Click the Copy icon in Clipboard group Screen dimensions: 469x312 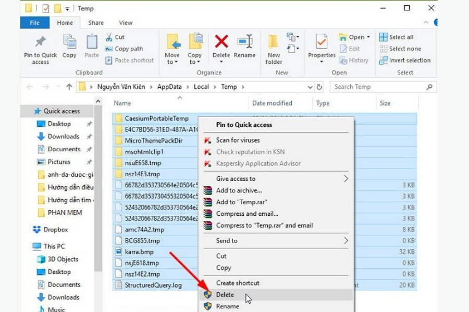[69, 42]
